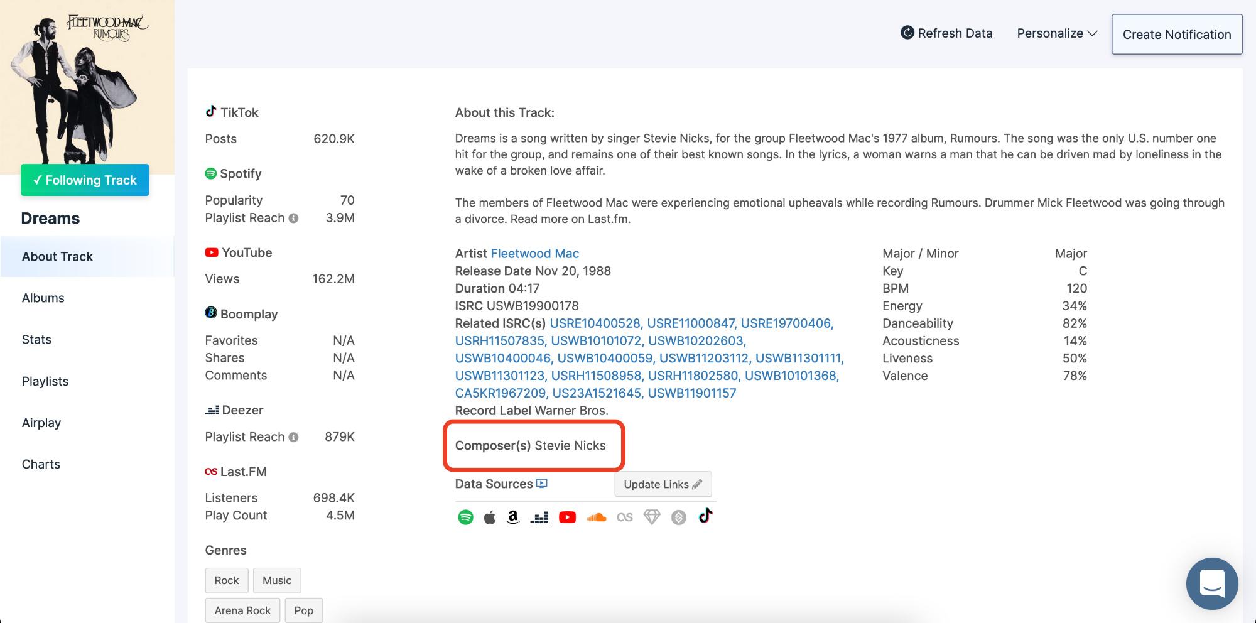Open related ISRC USRE10400528

595,323
